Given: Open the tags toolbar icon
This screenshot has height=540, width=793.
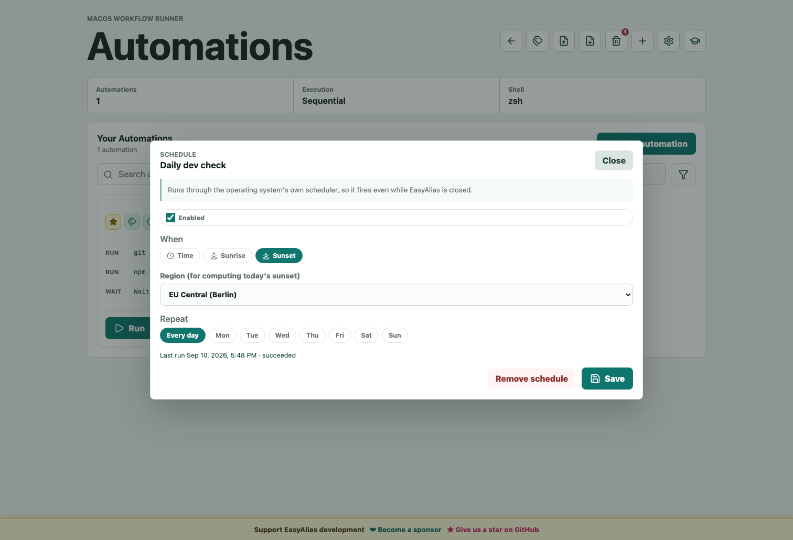Looking at the screenshot, I should 538,41.
